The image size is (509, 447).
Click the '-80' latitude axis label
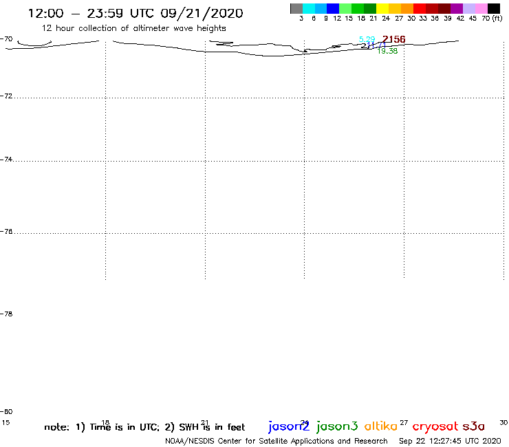point(6,412)
